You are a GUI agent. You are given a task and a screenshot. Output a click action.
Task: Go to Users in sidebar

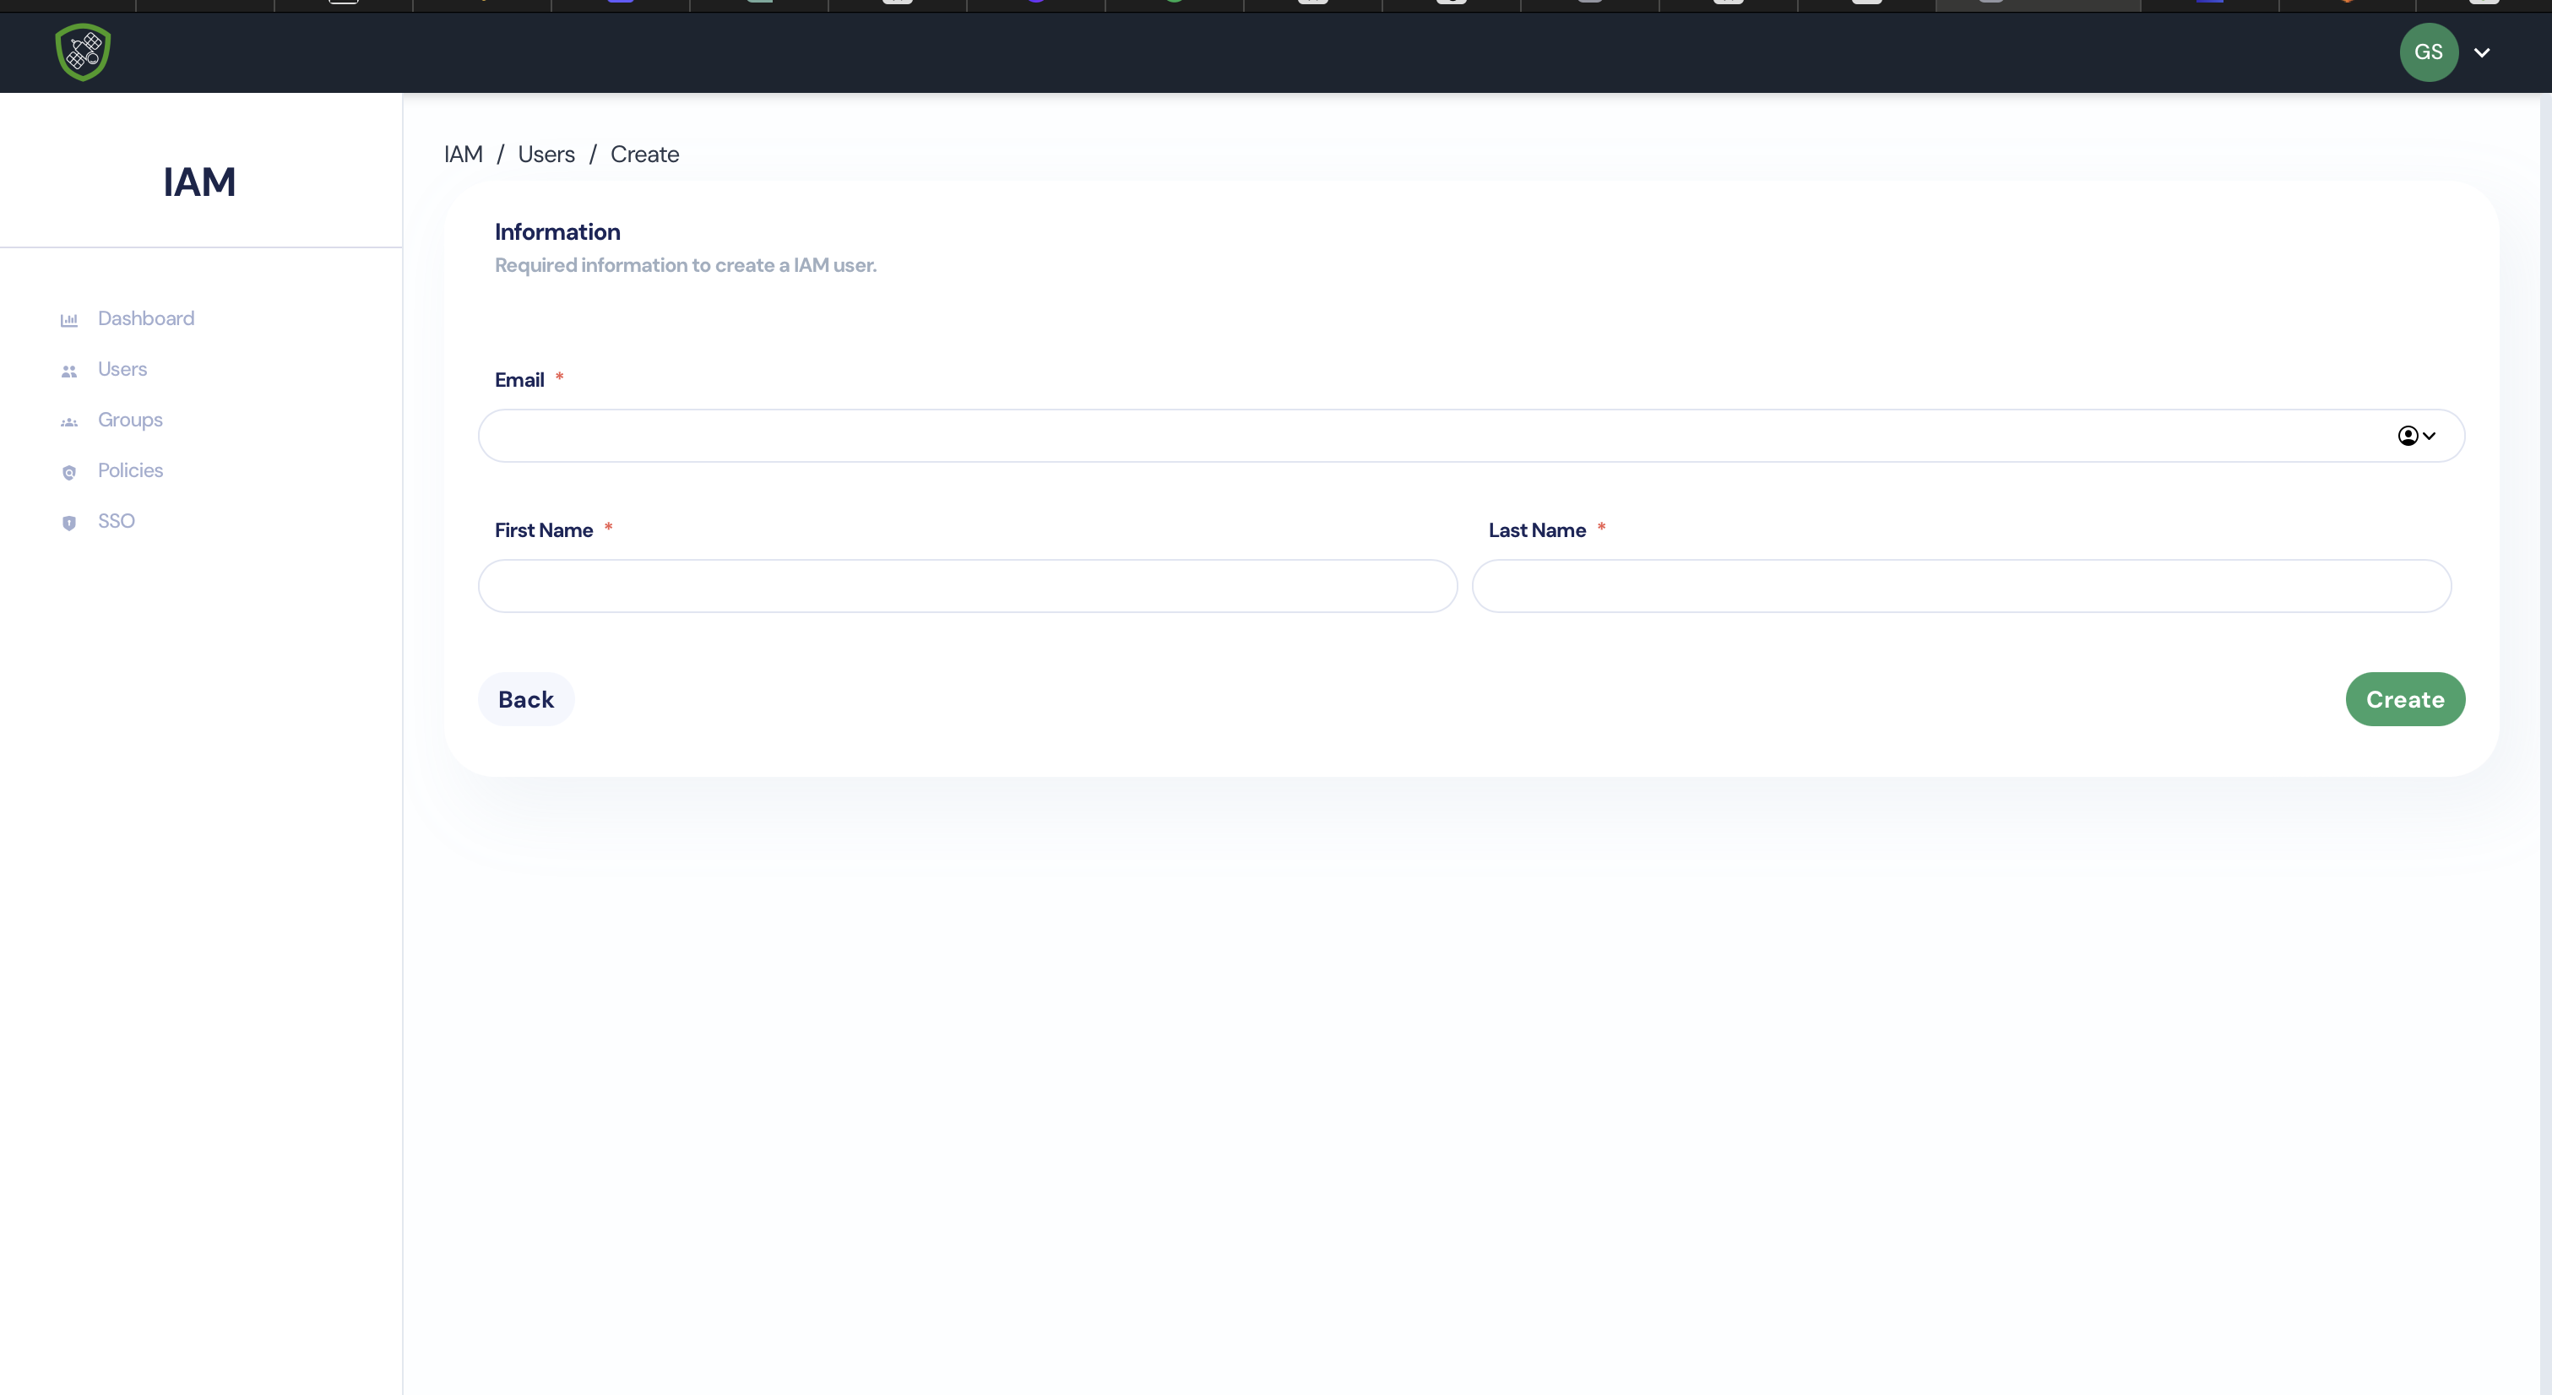tap(122, 370)
